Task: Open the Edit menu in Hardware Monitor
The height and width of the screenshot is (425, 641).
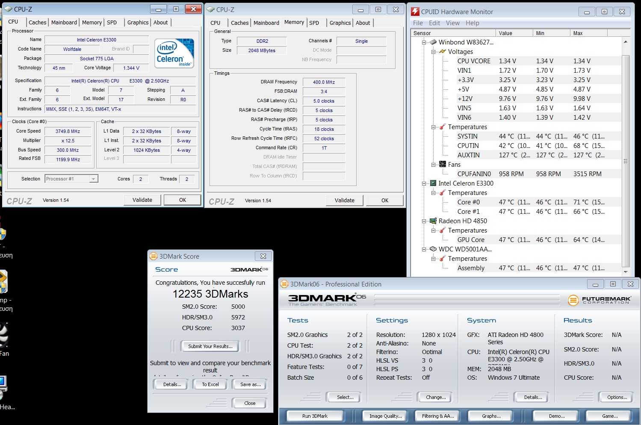Action: click(434, 23)
